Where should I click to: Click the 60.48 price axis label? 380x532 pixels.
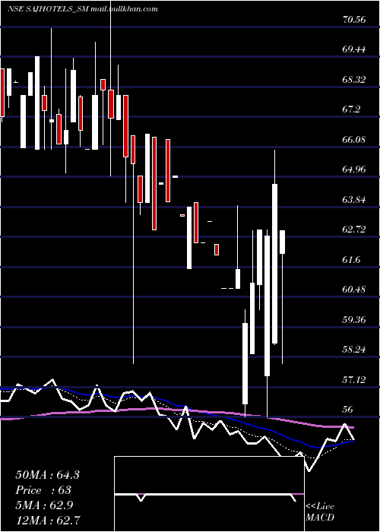click(x=354, y=290)
